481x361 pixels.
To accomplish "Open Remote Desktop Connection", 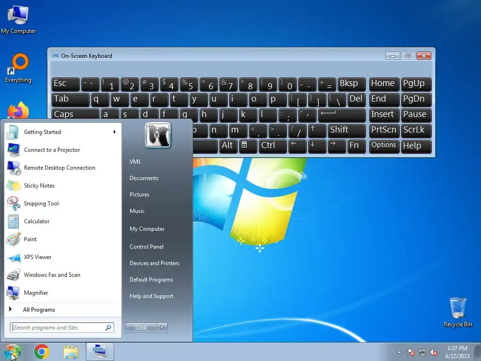I will coord(63,168).
